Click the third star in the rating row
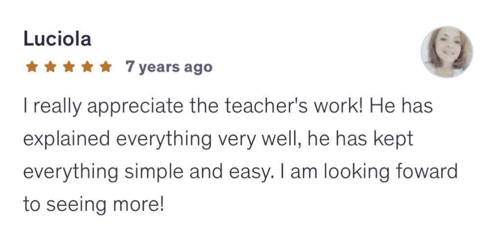The width and height of the screenshot is (499, 240). (69, 67)
